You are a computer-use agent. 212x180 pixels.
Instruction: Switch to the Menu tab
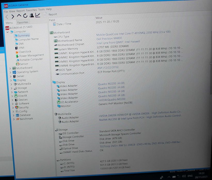point(9,23)
